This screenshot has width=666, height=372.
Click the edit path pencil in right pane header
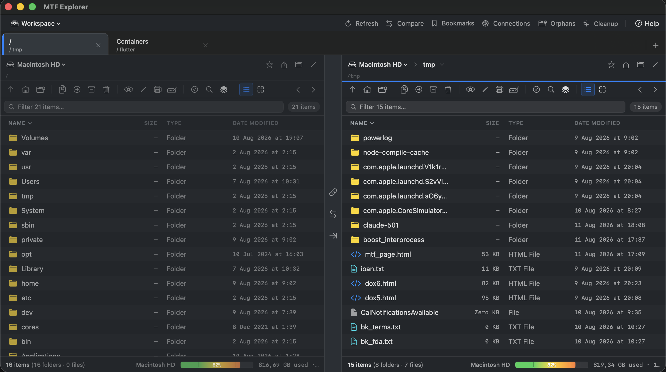click(655, 64)
